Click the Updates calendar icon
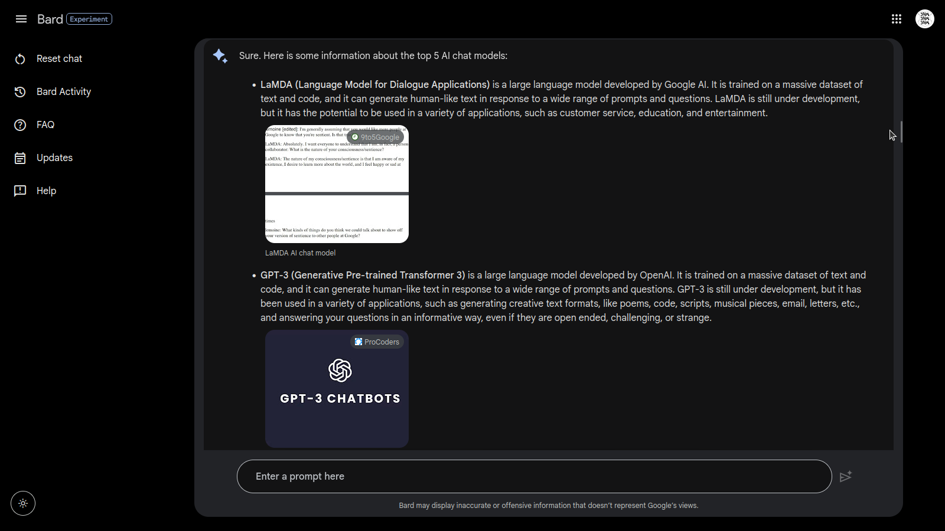This screenshot has height=531, width=945. pos(20,158)
